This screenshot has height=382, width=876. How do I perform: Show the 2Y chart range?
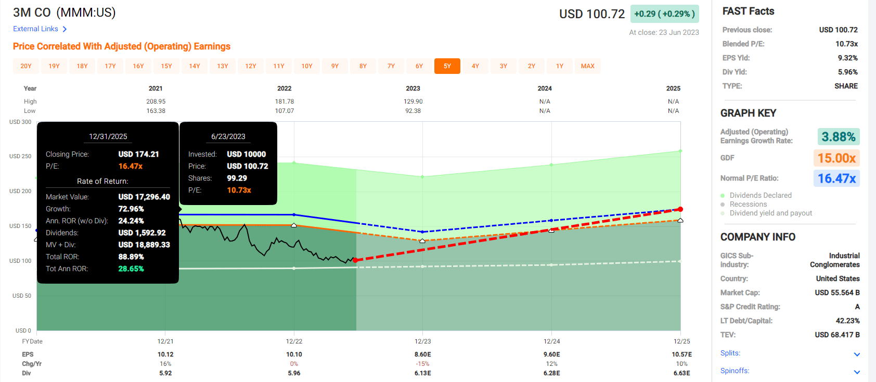(532, 66)
